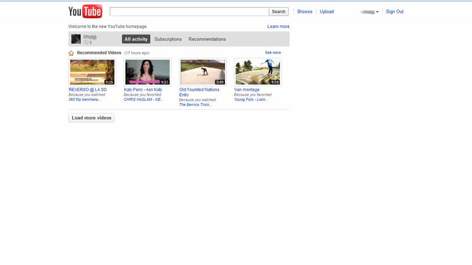This screenshot has height=265, width=472.
Task: Click the Katy Perry - Ask Katy title link
Action: point(143,90)
